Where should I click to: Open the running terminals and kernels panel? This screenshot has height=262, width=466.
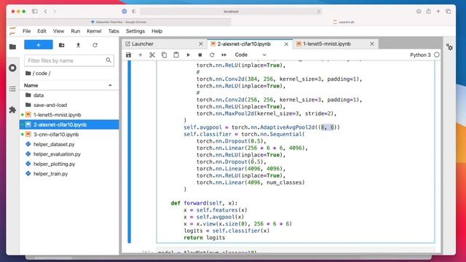[12, 68]
